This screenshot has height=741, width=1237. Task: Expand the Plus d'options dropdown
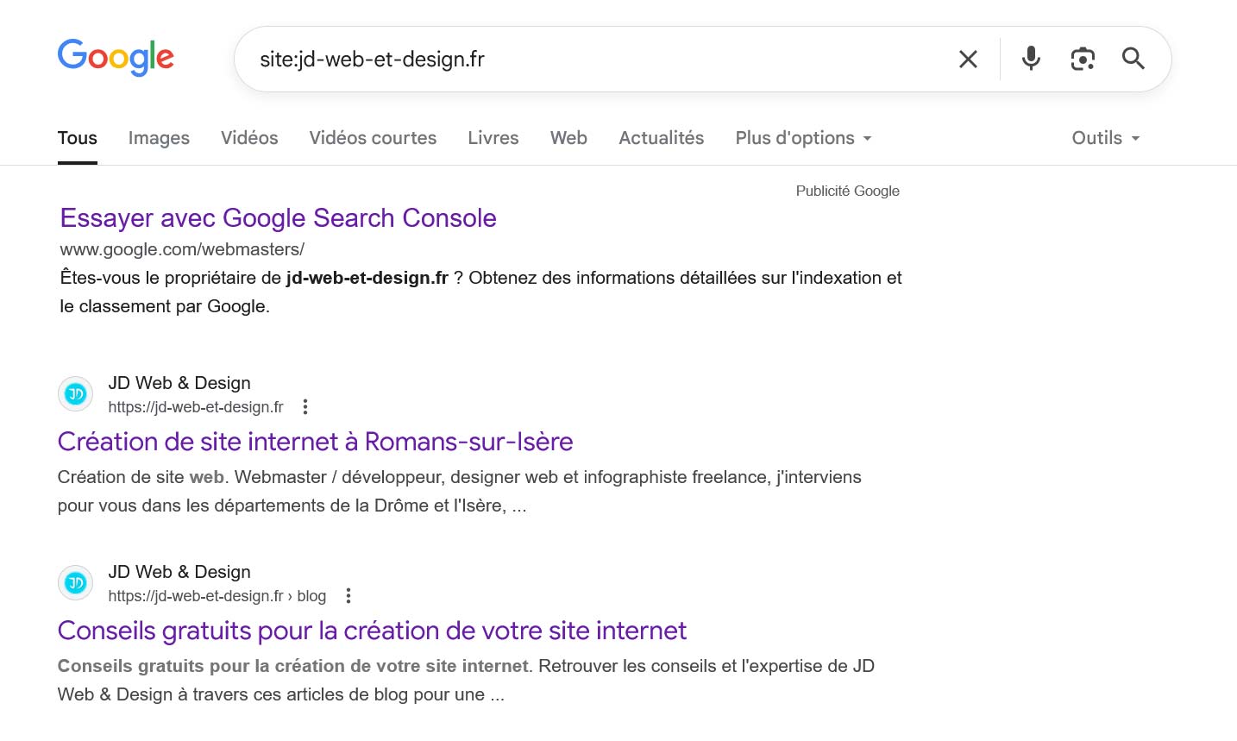(x=803, y=138)
